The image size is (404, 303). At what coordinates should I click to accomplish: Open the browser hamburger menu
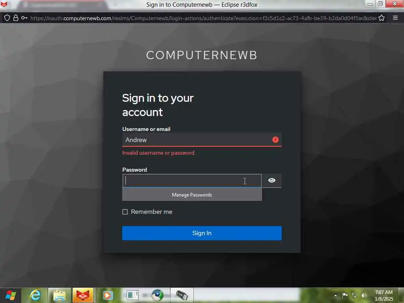click(395, 17)
